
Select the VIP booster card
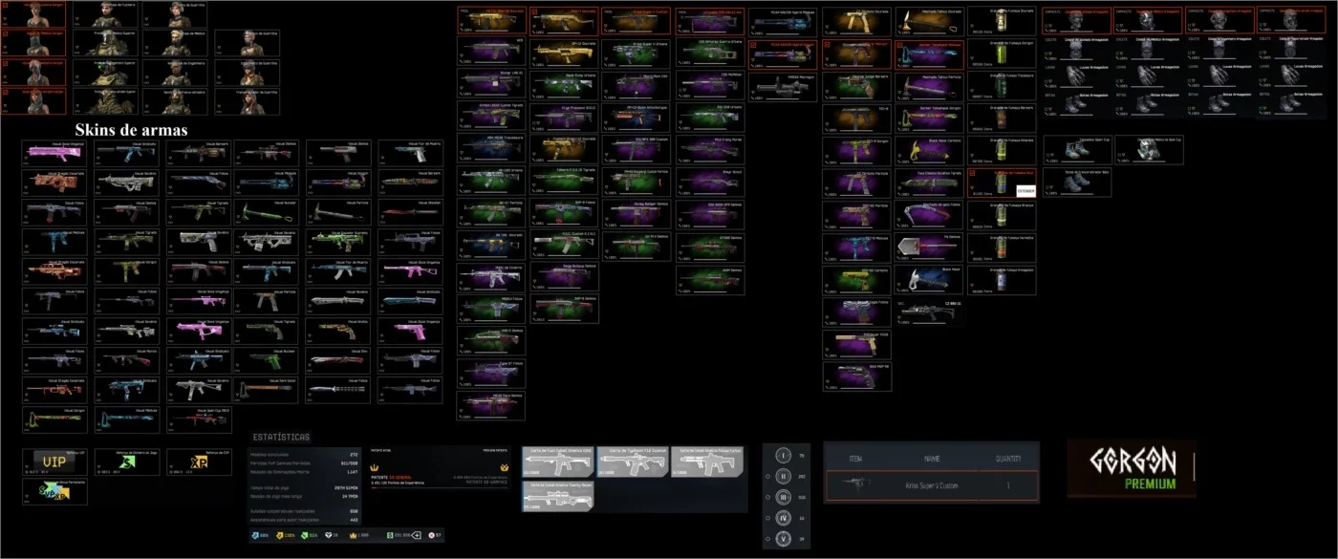54,462
